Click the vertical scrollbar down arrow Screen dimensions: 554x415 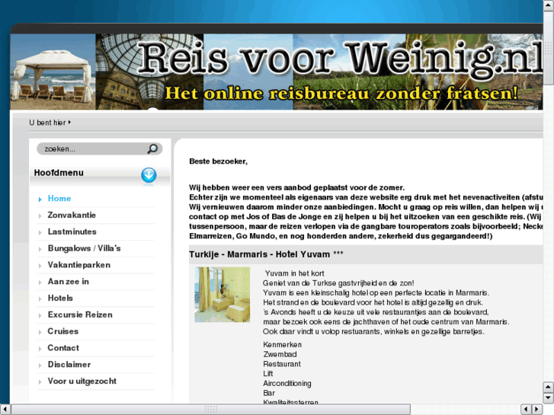549,397
